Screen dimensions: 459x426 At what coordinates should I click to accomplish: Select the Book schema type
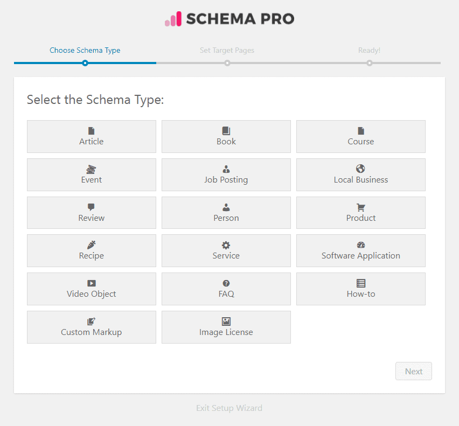point(226,136)
